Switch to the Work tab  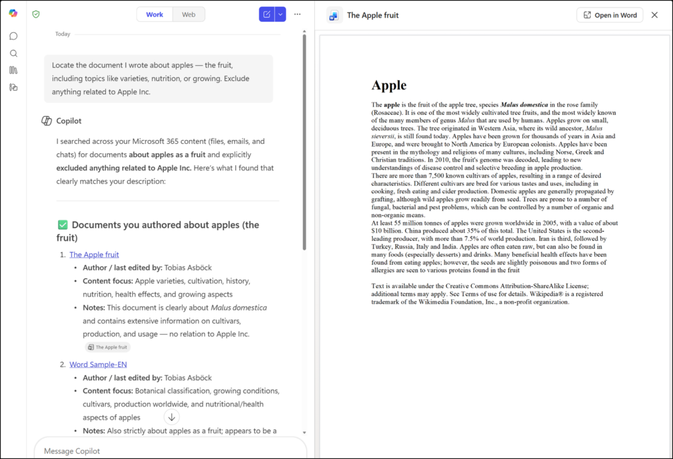(154, 14)
